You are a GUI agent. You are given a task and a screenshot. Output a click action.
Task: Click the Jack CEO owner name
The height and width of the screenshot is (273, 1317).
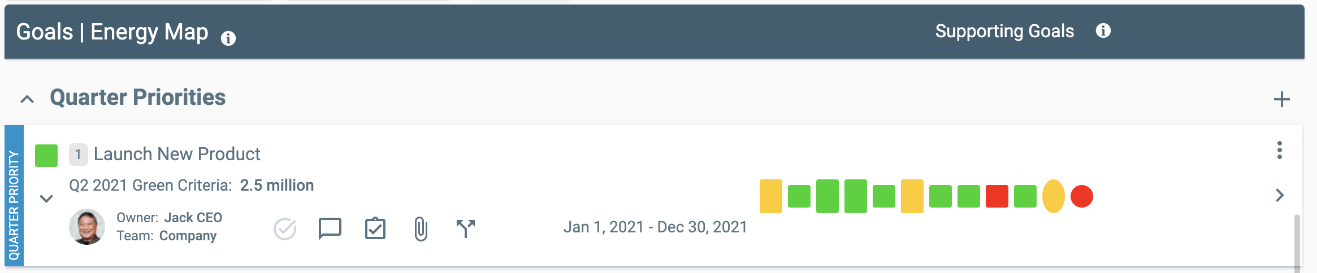click(x=193, y=217)
